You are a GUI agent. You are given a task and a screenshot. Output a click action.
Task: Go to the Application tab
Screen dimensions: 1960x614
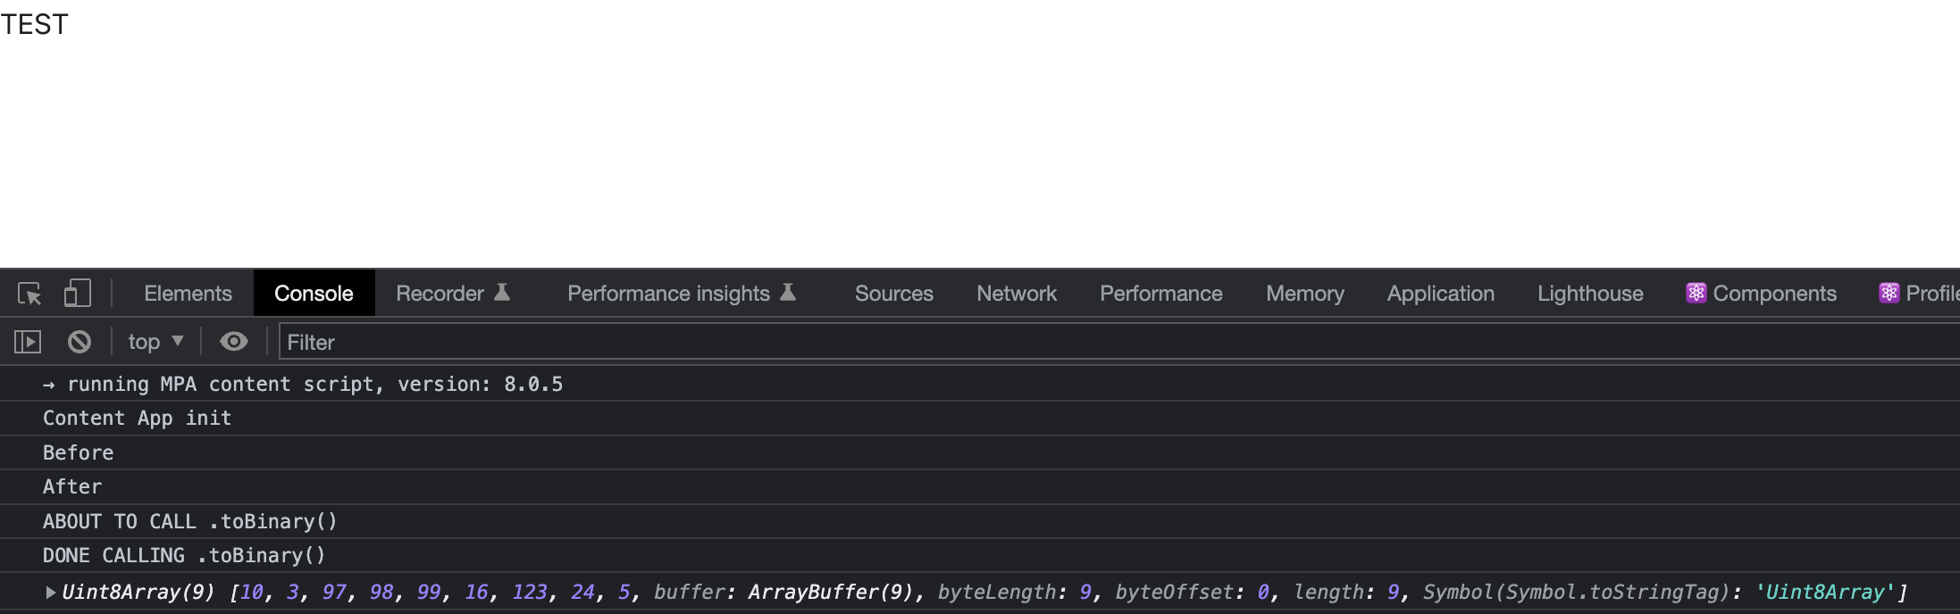(x=1441, y=294)
